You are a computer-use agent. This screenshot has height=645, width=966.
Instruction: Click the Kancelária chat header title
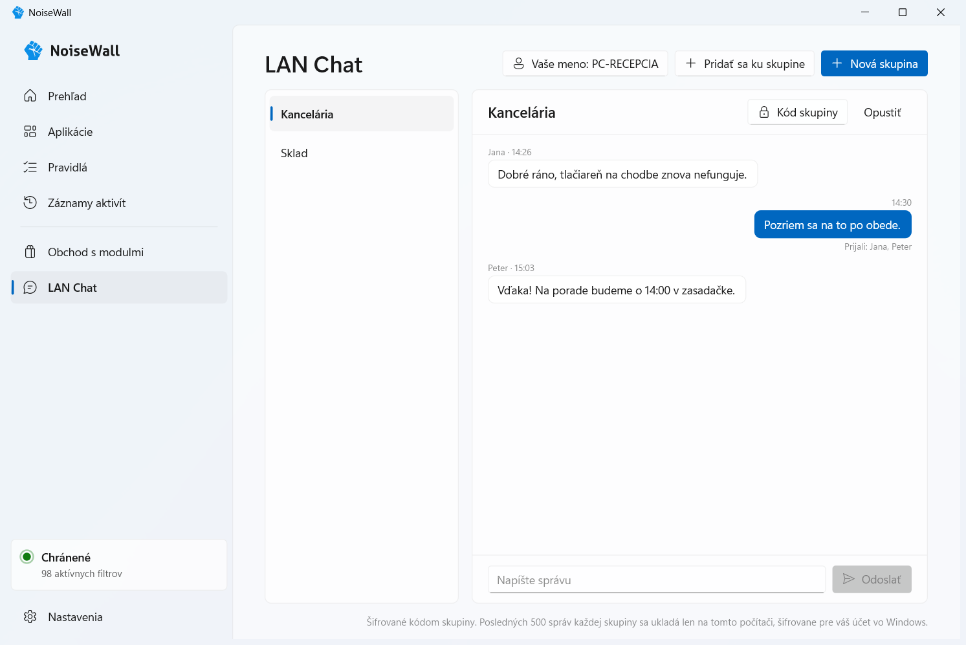[x=521, y=113]
